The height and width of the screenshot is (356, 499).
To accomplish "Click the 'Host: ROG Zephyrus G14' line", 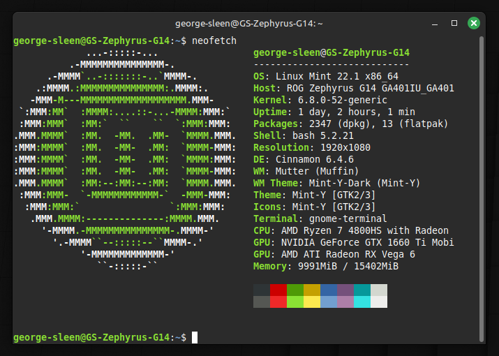I will [x=354, y=88].
